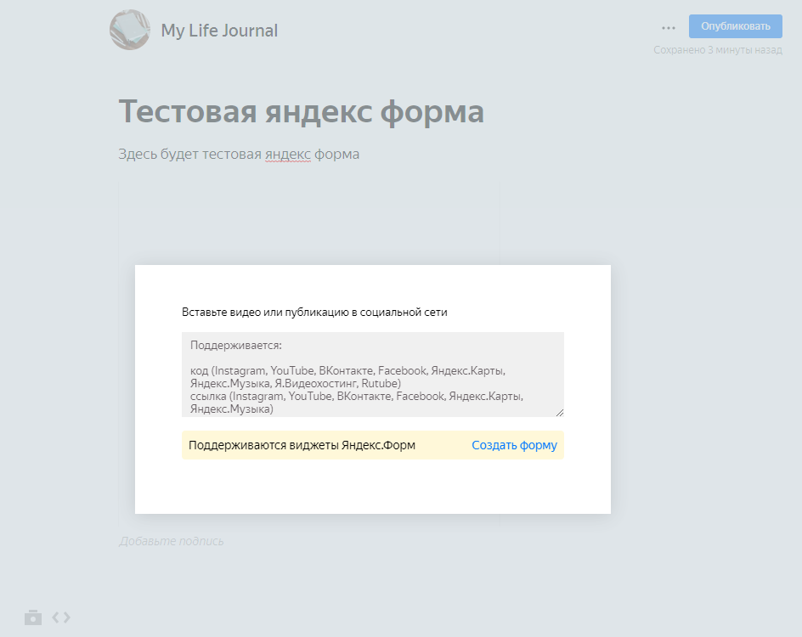The height and width of the screenshot is (637, 802).
Task: Click the Создать форму link
Action: (x=514, y=445)
